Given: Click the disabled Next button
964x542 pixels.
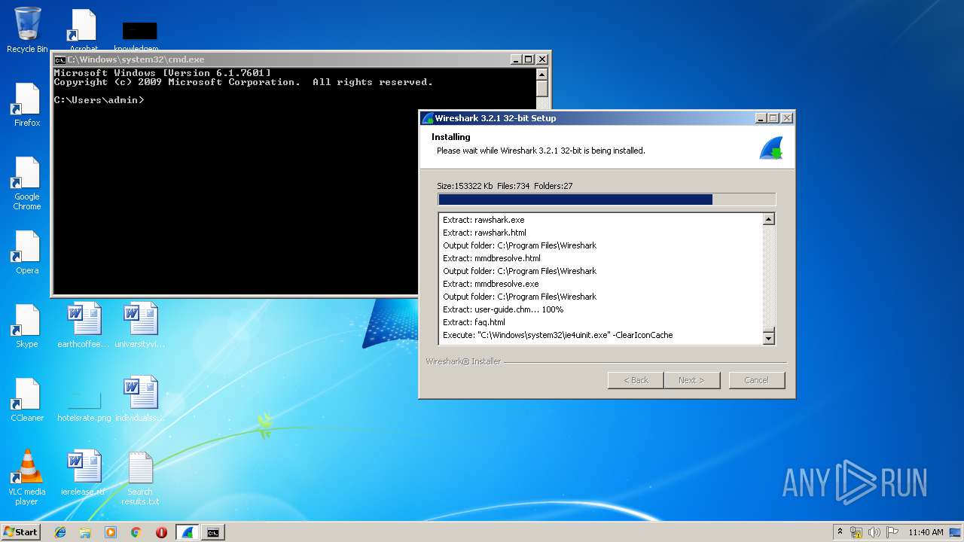Looking at the screenshot, I should tap(691, 380).
